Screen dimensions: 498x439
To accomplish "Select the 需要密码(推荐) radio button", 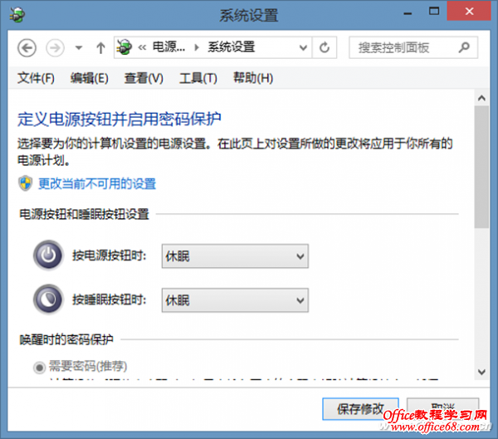I will pos(39,368).
